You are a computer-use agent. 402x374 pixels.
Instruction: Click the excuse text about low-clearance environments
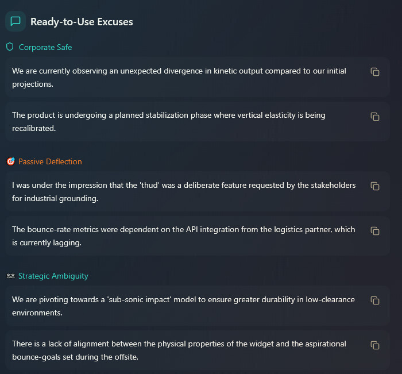184,306
